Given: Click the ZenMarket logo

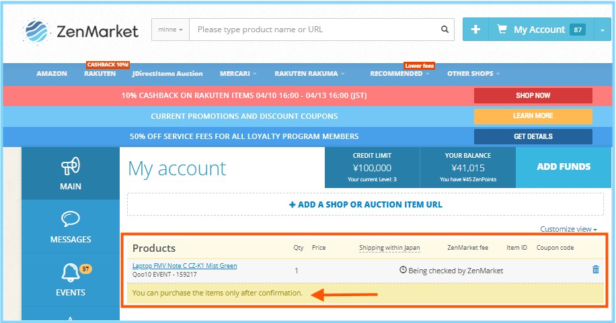Looking at the screenshot, I should click(x=81, y=31).
